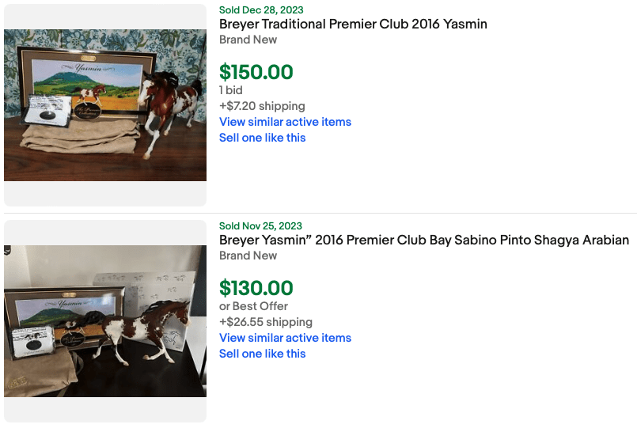The image size is (637, 428).
Task: Click "Brand New" under the Dec 28 listing
Action: coord(248,40)
